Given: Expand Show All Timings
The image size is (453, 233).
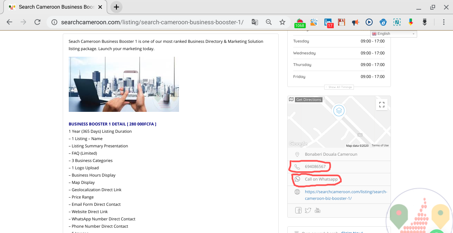Looking at the screenshot, I should pyautogui.click(x=339, y=87).
